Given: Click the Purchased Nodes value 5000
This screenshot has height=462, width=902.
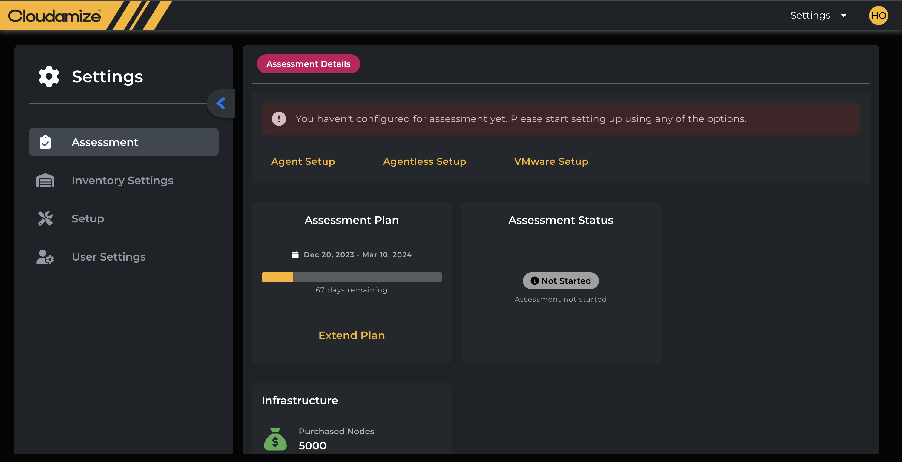Looking at the screenshot, I should (312, 446).
